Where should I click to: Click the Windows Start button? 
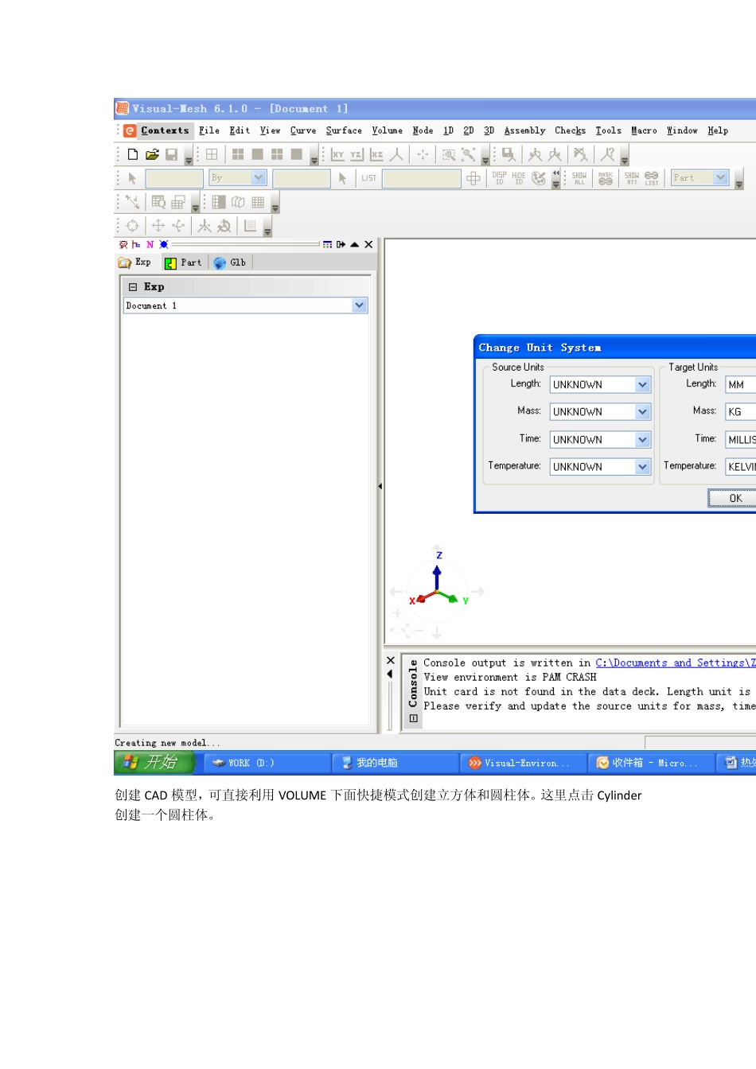click(154, 762)
